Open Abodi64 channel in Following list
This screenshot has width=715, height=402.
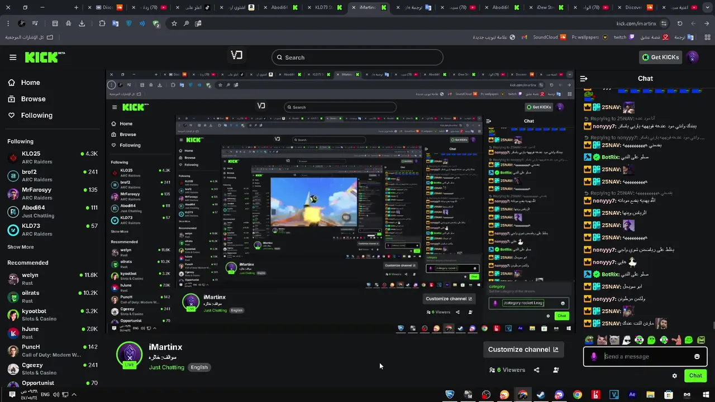[53, 211]
